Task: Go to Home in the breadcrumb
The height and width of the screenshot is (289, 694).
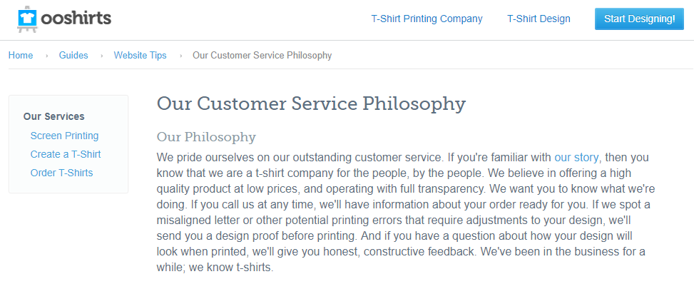Action: [x=21, y=56]
